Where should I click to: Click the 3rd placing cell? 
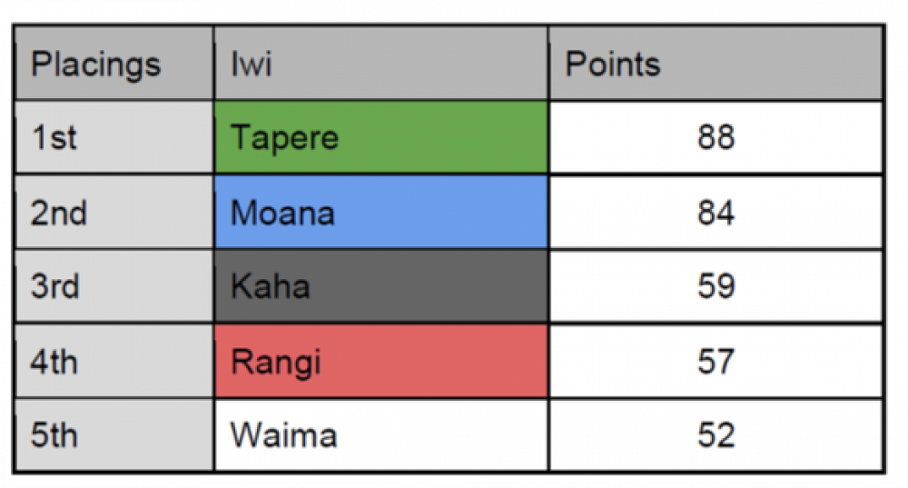[113, 286]
